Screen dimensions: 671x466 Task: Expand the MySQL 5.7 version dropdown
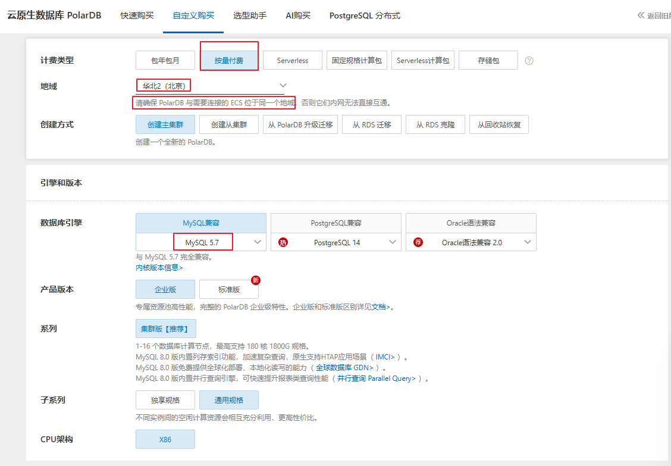(x=257, y=242)
